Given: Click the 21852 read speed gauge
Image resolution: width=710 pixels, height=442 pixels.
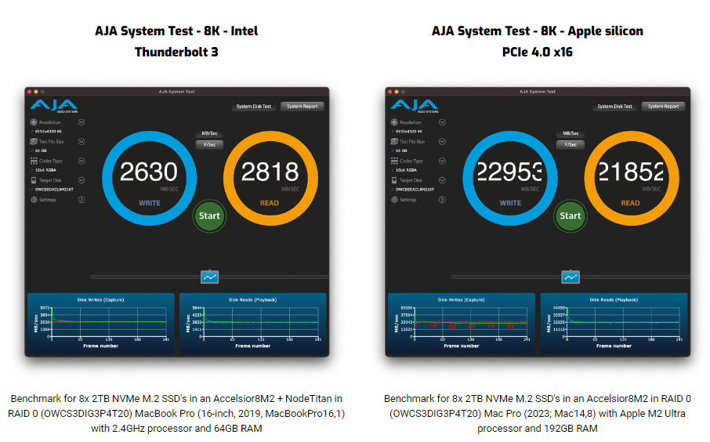Looking at the screenshot, I should click(631, 178).
